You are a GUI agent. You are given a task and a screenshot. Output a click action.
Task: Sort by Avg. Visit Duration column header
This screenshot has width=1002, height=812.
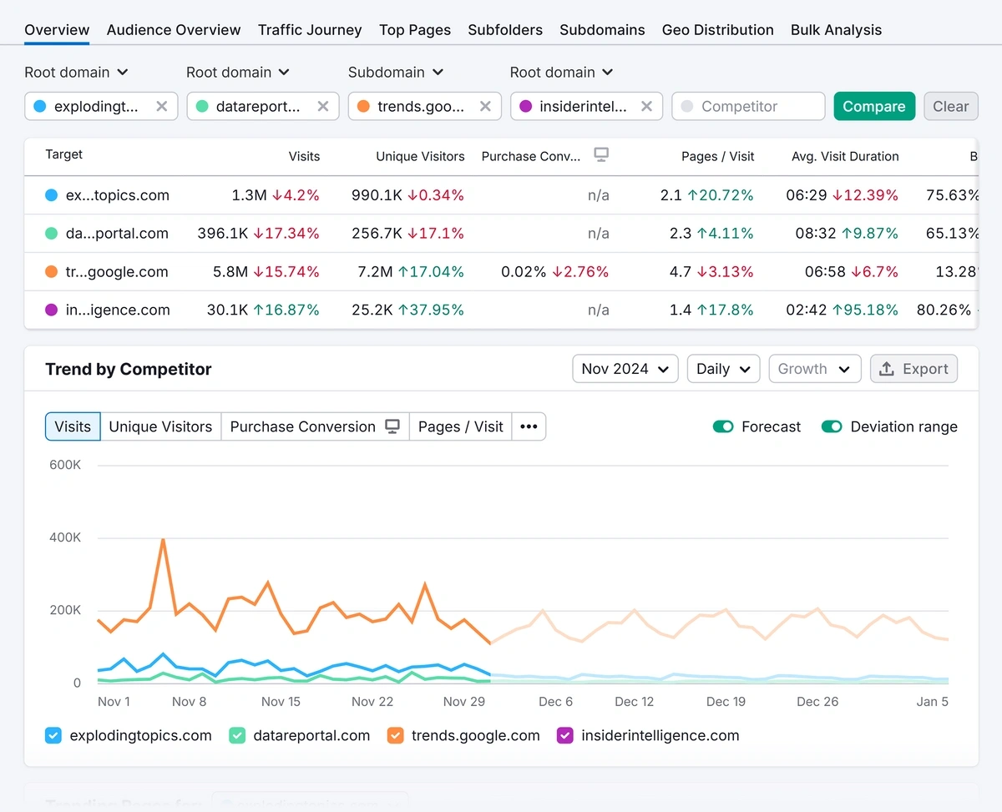pyautogui.click(x=845, y=156)
